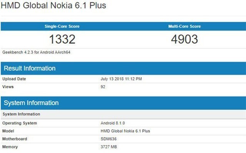Screen dimensions: 246x153
Task: Click the multi-core score value 4903
Action: pos(184,39)
